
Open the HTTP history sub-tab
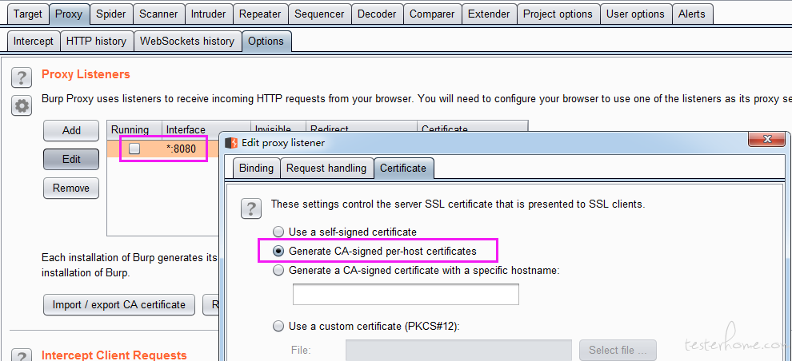point(96,41)
